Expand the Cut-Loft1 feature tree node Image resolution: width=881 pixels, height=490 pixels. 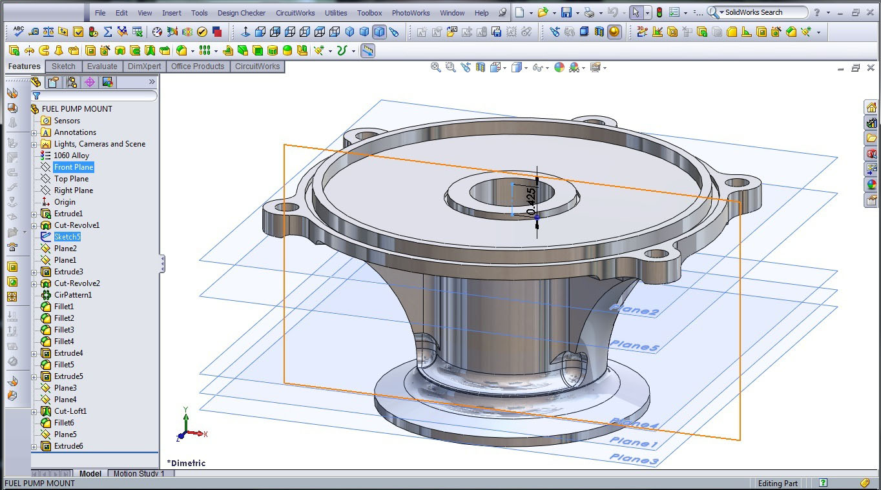(x=34, y=411)
